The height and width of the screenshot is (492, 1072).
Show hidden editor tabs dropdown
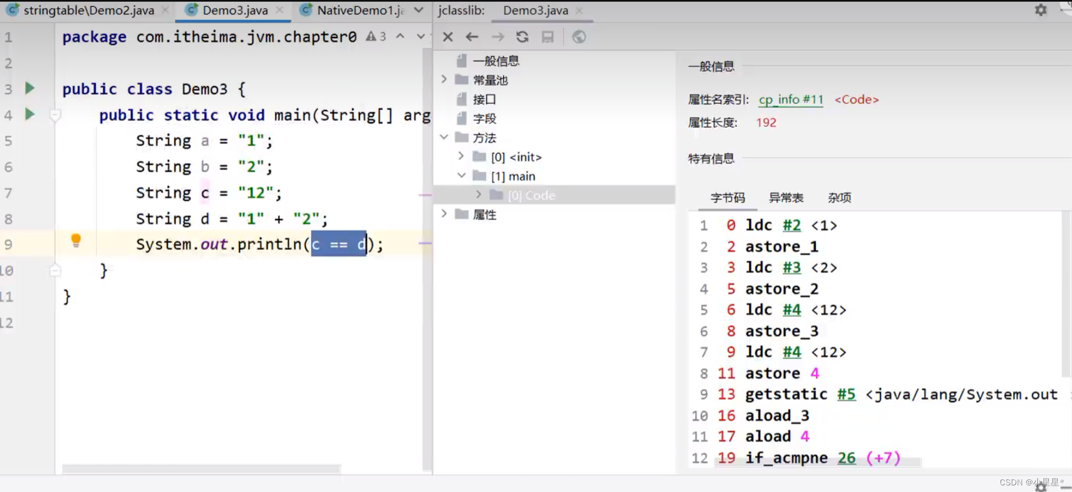tap(419, 10)
